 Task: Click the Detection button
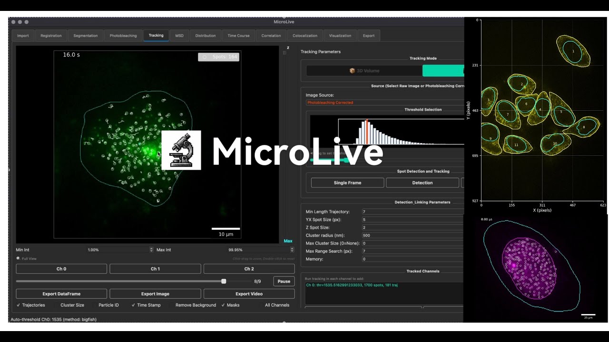click(422, 183)
